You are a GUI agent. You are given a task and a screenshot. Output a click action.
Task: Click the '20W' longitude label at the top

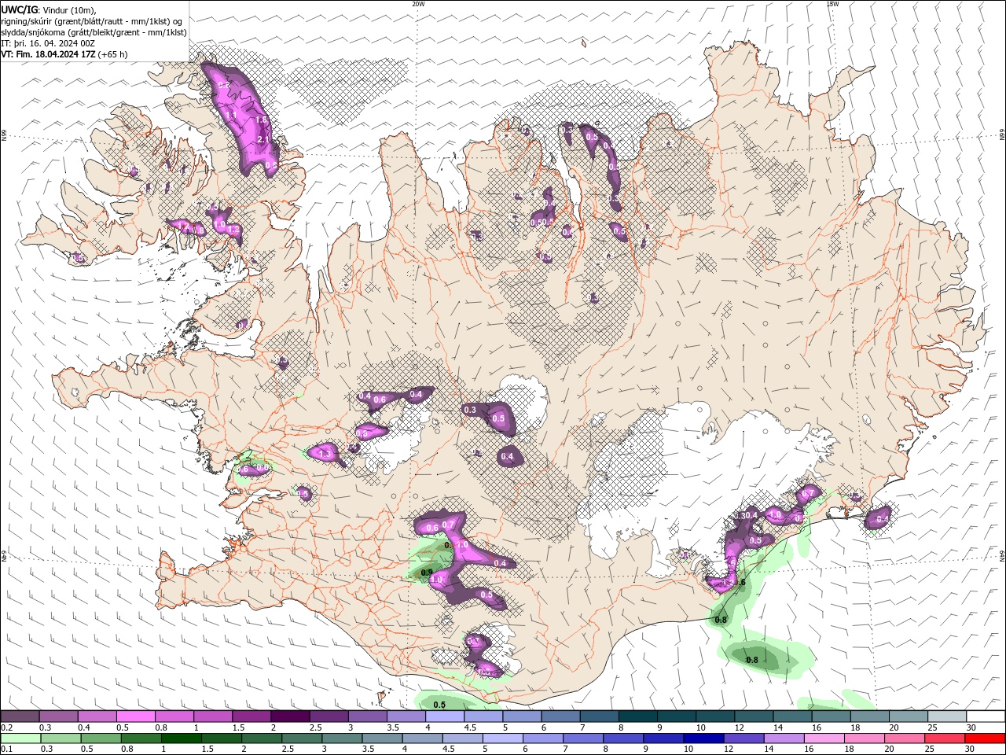pos(418,4)
